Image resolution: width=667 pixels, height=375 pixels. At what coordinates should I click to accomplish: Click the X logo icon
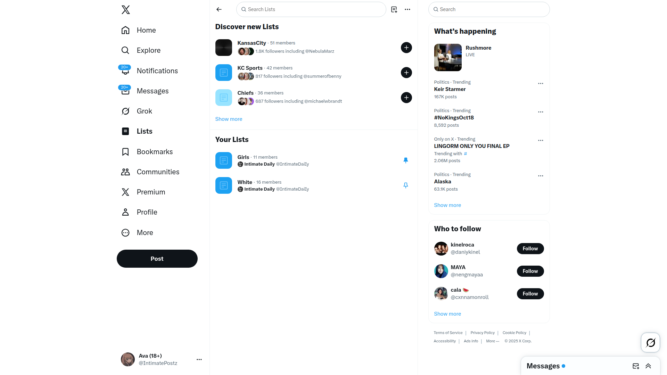tap(126, 10)
